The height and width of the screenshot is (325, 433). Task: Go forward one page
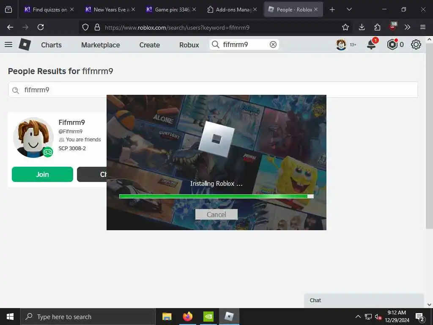25,27
